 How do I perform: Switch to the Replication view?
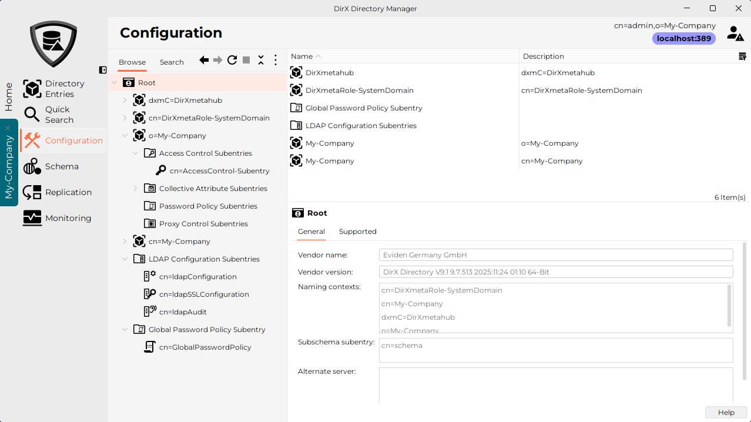coord(69,192)
